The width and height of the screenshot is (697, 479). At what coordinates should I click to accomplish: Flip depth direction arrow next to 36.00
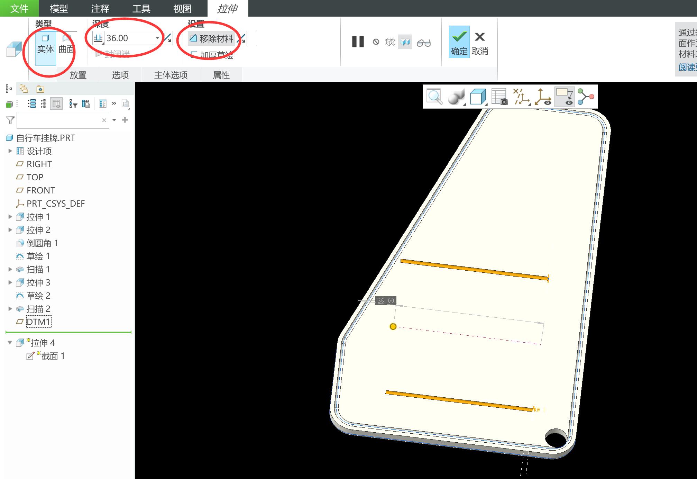tap(167, 38)
